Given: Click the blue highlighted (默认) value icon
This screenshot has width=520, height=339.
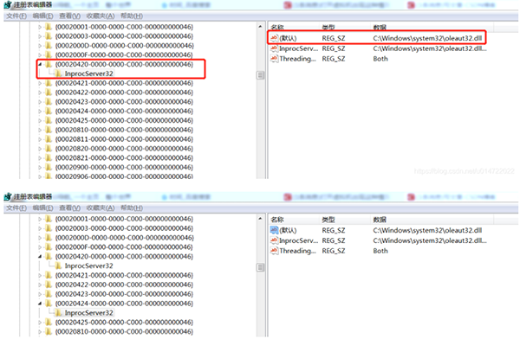Looking at the screenshot, I should (x=274, y=230).
